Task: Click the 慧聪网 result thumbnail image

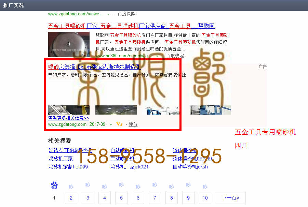Action: click(x=69, y=44)
